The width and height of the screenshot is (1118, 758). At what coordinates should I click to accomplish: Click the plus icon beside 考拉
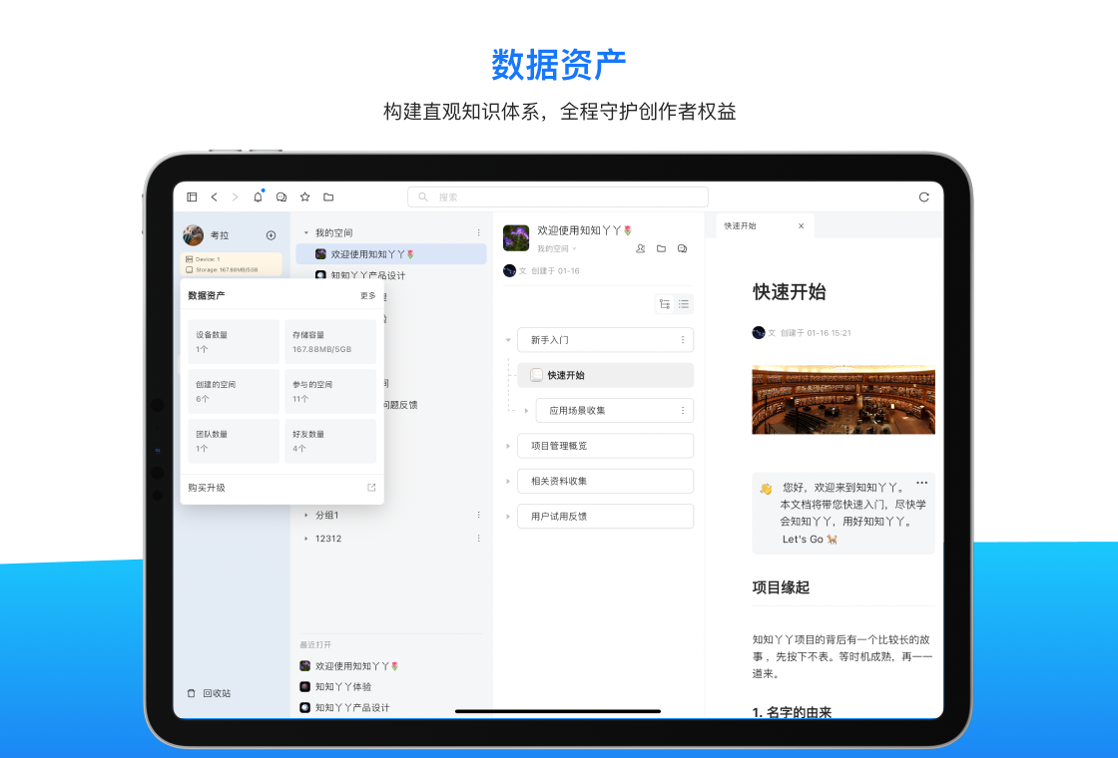271,235
